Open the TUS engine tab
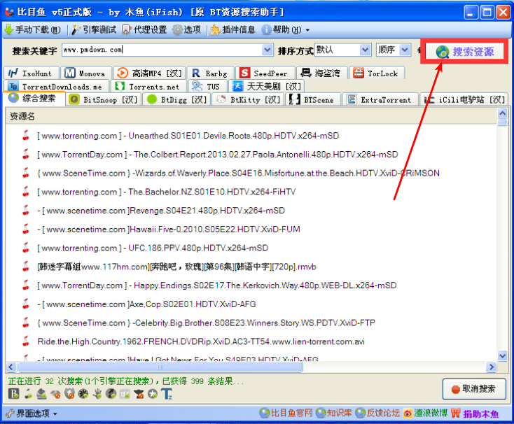The width and height of the screenshot is (514, 424). coord(207,87)
